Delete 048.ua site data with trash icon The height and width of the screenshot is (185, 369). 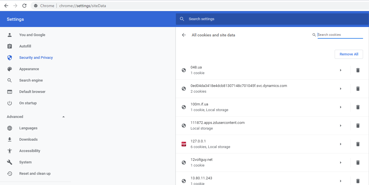click(x=358, y=70)
